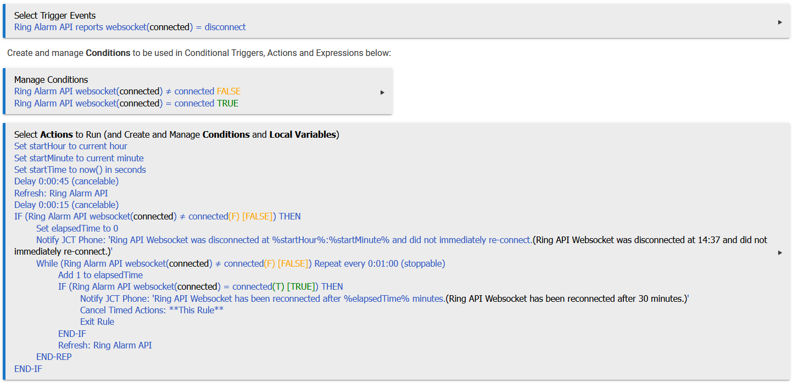
Task: Click 'Create and manage Conditions' instruction text
Action: 199,53
